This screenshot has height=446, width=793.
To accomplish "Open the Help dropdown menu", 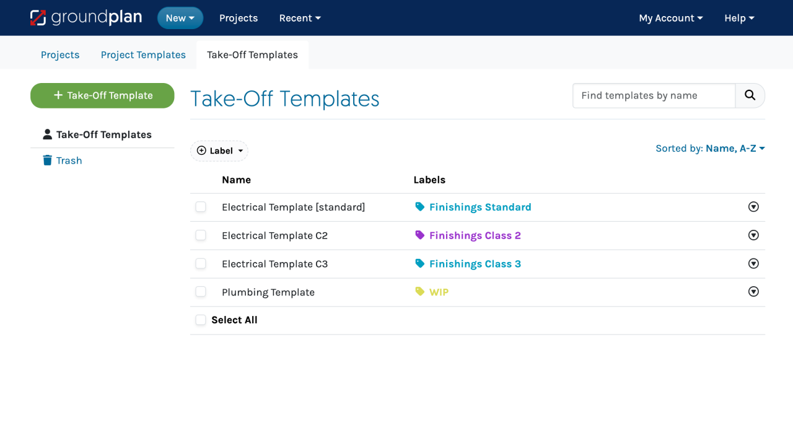I will point(739,18).
